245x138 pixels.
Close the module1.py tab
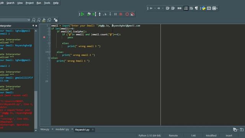72,129
